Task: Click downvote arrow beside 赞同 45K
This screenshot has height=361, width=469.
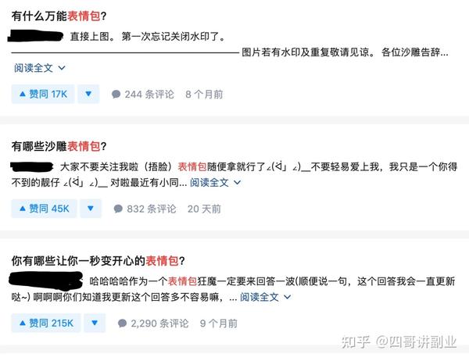Action: click(91, 209)
